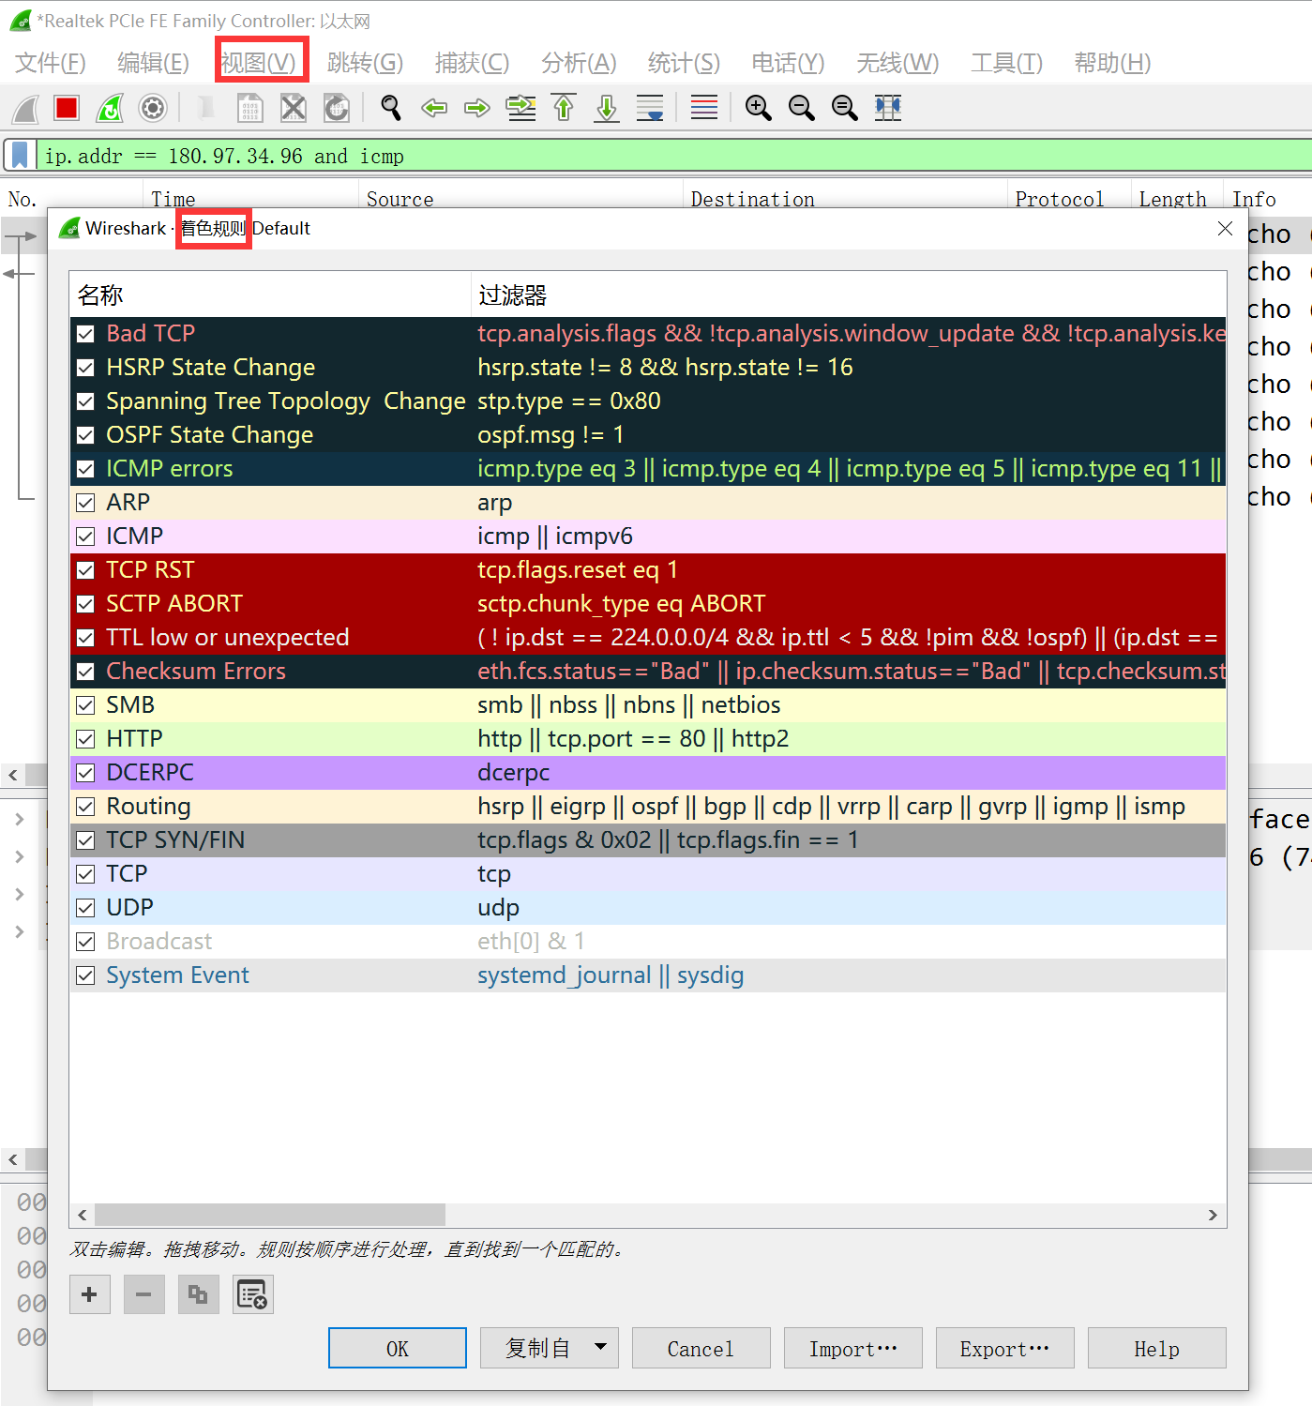Expand third packet detail tree arrow
The width and height of the screenshot is (1312, 1406).
[x=20, y=895]
